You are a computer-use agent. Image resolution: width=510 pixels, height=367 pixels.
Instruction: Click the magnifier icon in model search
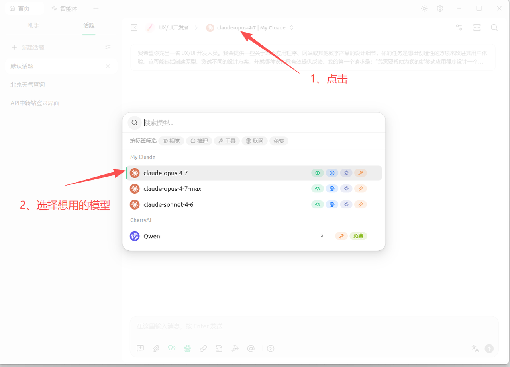135,122
